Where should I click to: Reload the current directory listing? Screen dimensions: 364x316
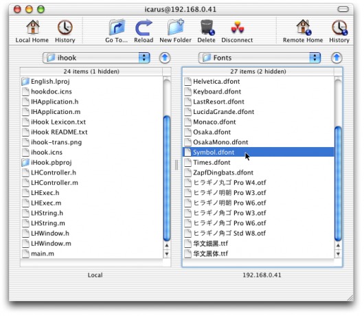(x=144, y=27)
